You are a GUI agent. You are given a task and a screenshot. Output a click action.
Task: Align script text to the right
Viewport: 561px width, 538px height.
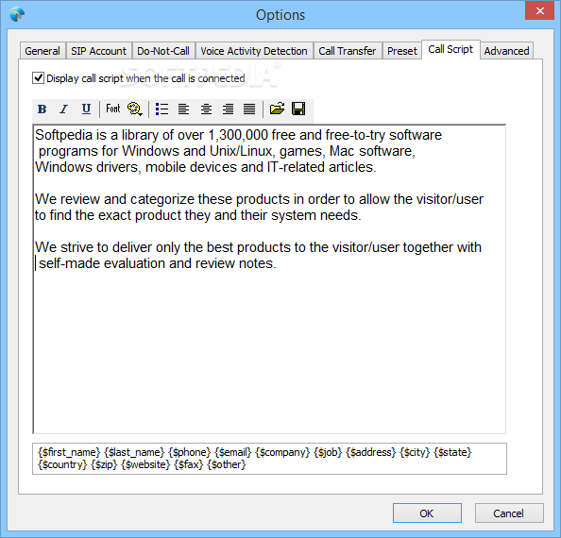(x=228, y=109)
